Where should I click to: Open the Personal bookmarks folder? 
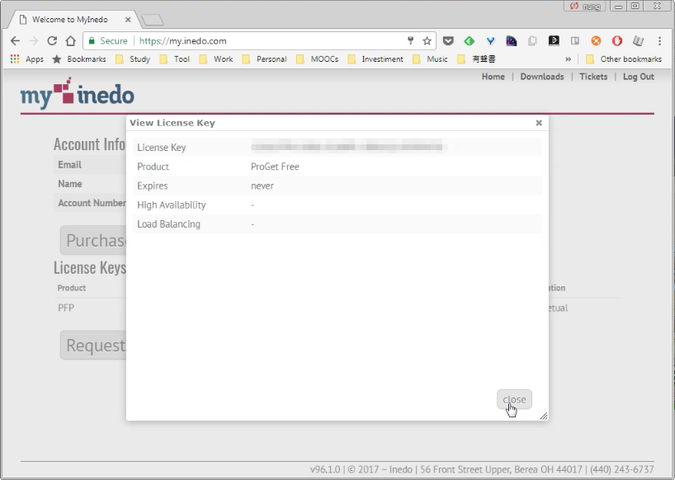point(264,59)
